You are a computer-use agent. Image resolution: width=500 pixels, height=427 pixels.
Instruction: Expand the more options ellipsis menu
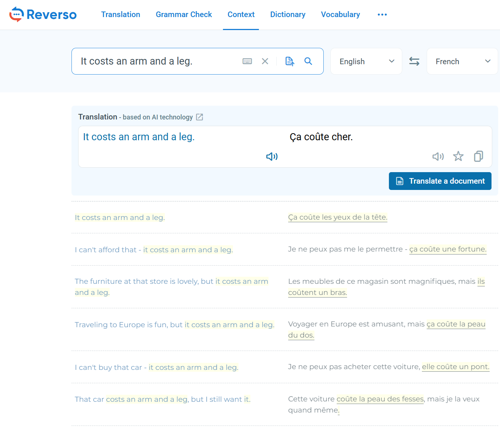[x=382, y=14]
